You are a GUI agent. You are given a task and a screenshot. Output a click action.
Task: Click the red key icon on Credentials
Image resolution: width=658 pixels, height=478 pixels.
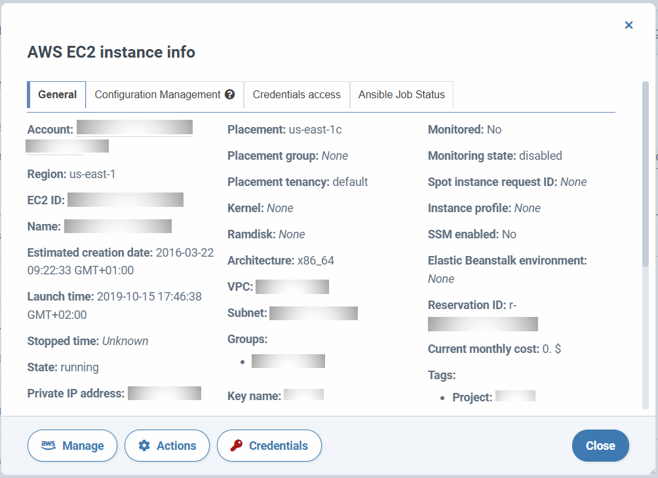[x=236, y=445]
